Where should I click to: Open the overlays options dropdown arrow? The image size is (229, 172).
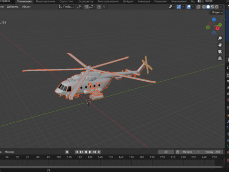click(x=193, y=7)
